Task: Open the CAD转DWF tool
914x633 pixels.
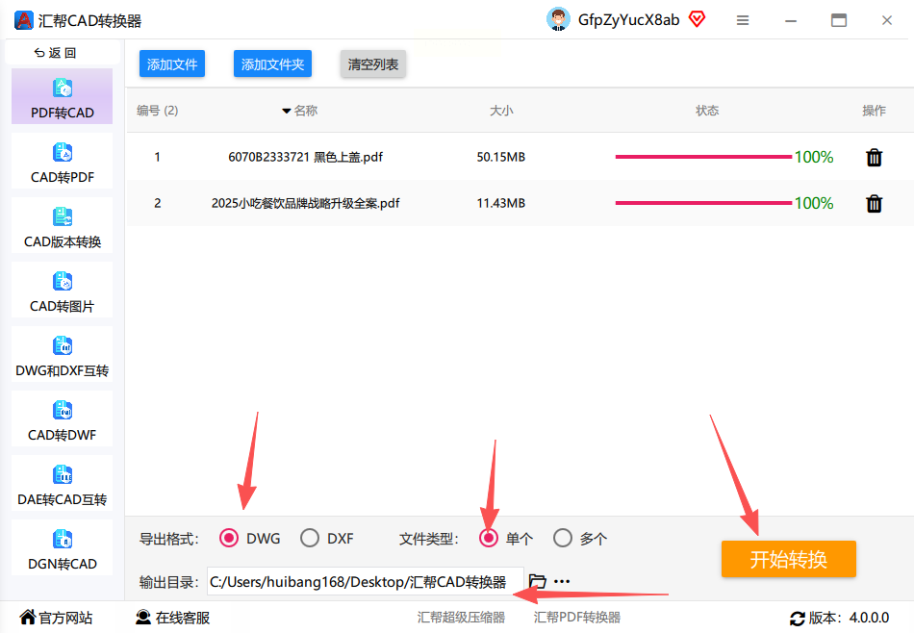Action: (63, 419)
